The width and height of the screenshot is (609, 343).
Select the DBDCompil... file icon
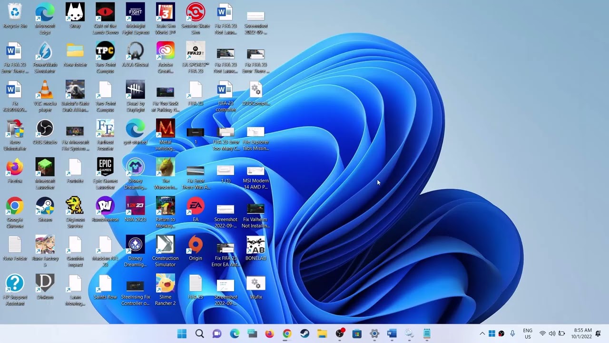(256, 93)
